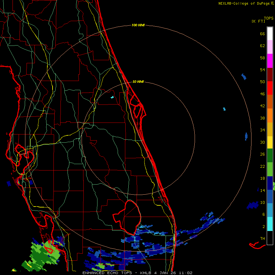Click the 34 value on the legend
Image resolution: width=275 pixels, height=275 pixels.
point(262,130)
